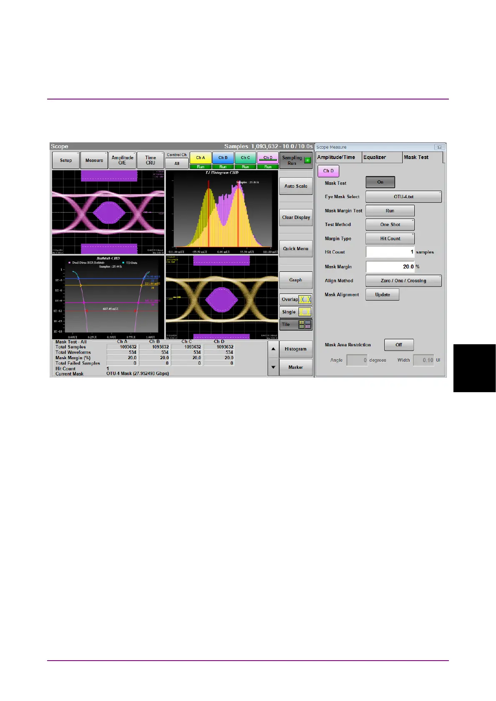Switch to the Mask Test tab
Image resolution: width=496 pixels, height=701 pixels.
click(422, 157)
